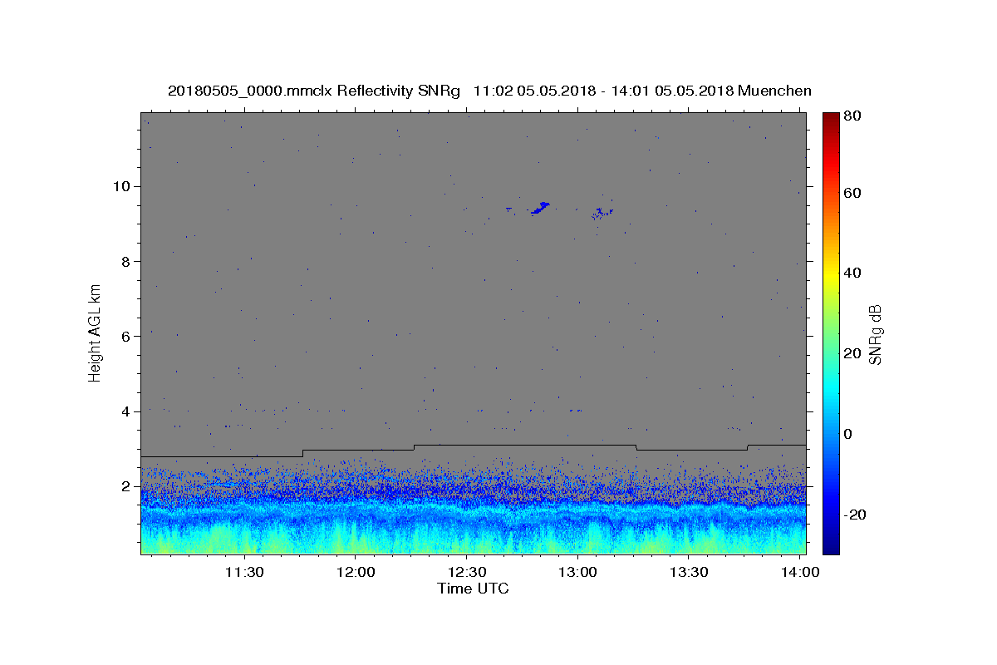Click the 'Height AGL km' axis label
Viewport: 997px width, 665px height.
[95, 332]
